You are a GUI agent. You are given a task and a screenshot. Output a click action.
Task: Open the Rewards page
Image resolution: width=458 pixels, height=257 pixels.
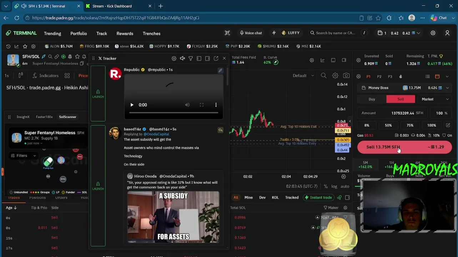125,34
